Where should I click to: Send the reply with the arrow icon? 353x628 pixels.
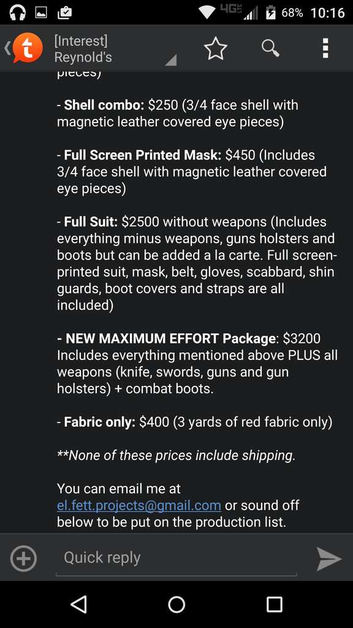click(329, 558)
